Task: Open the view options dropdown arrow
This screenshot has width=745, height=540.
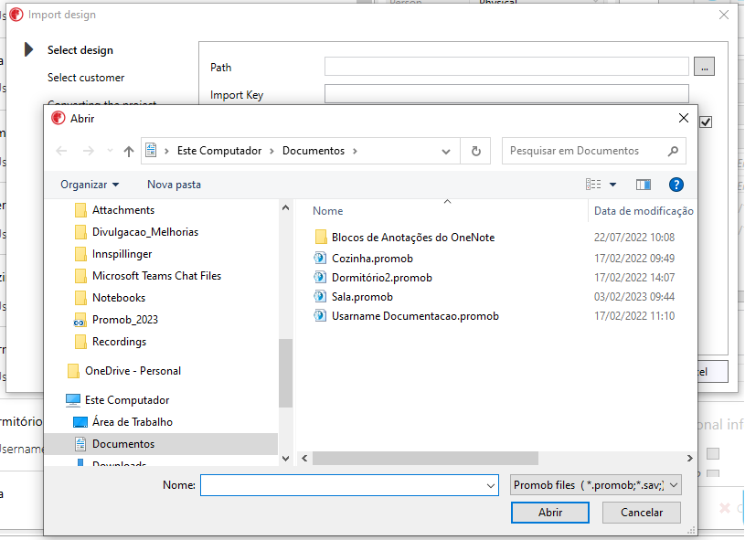Action: (x=613, y=185)
